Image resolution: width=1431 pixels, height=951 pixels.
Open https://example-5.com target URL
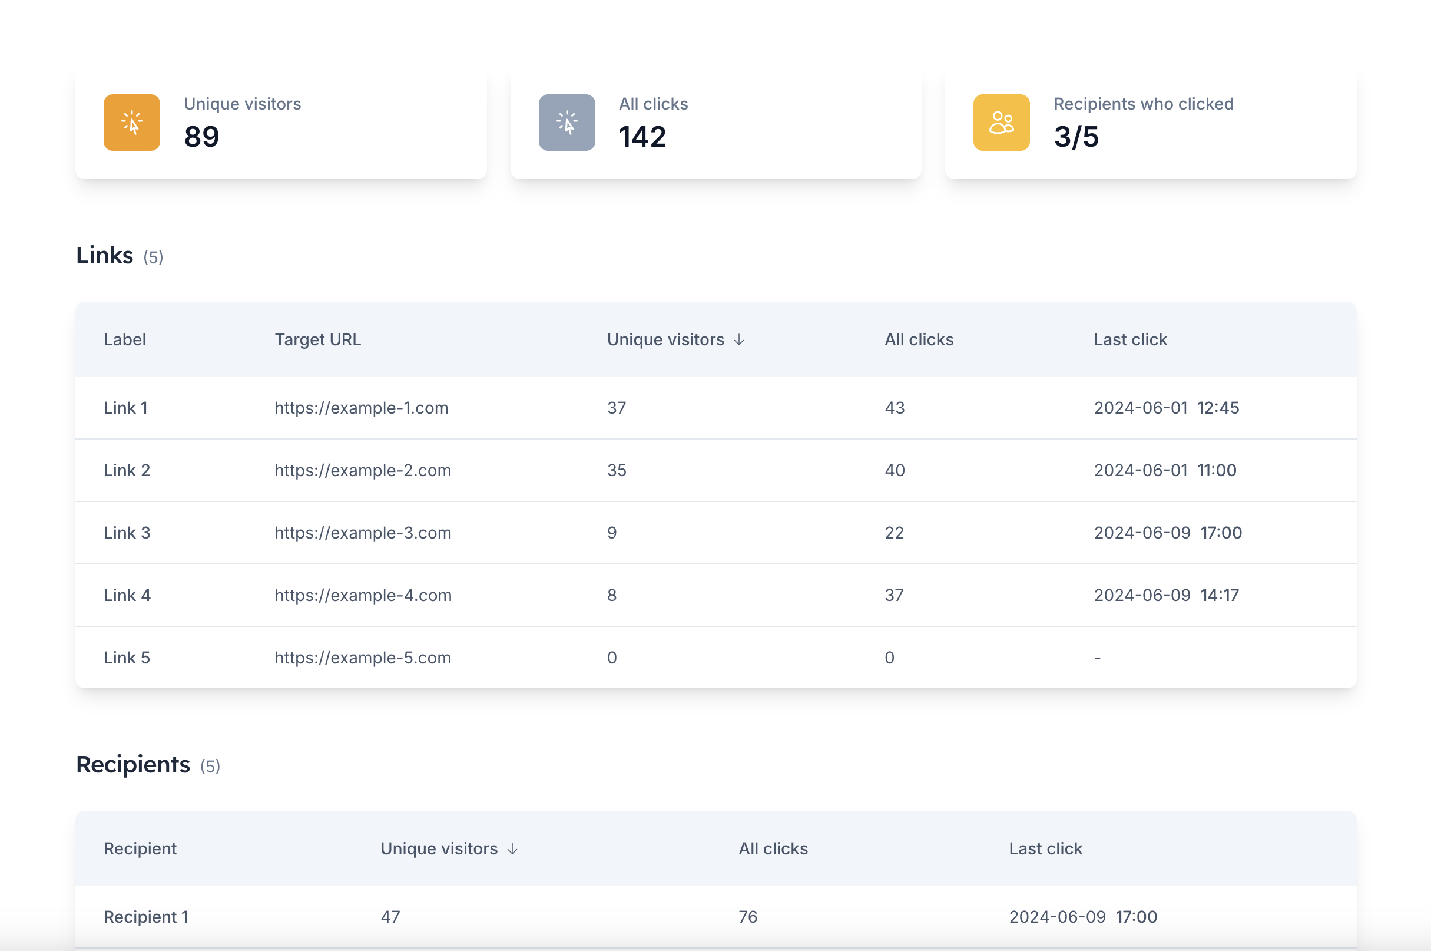[362, 658]
